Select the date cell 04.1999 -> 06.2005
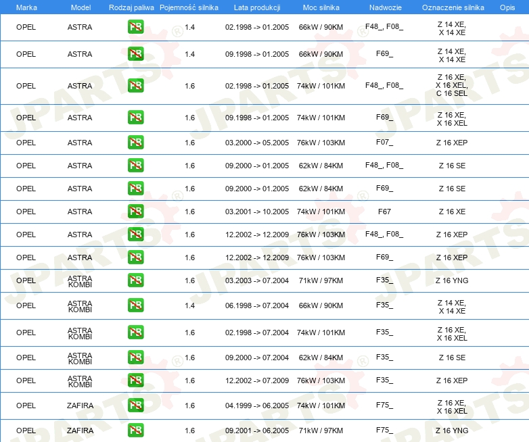Viewport: 529px width, 442px height. click(257, 406)
